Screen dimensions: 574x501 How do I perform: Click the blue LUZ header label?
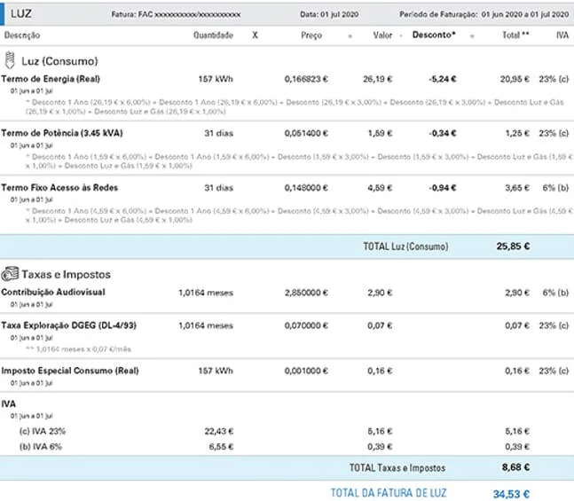[21, 14]
